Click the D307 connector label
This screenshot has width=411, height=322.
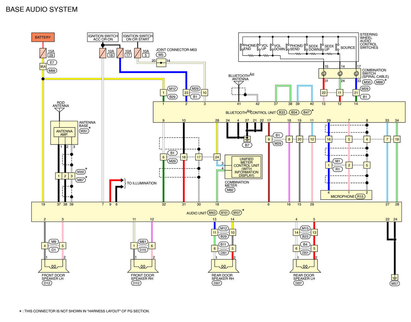click(x=217, y=283)
